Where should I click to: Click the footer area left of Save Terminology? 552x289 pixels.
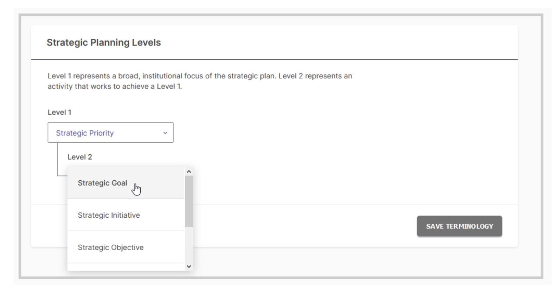302,226
